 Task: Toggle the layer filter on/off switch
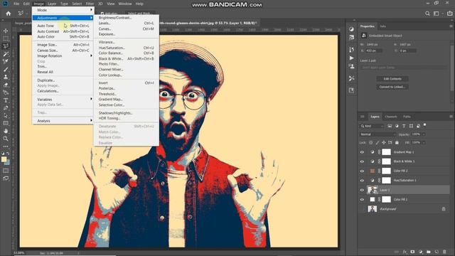click(x=425, y=125)
